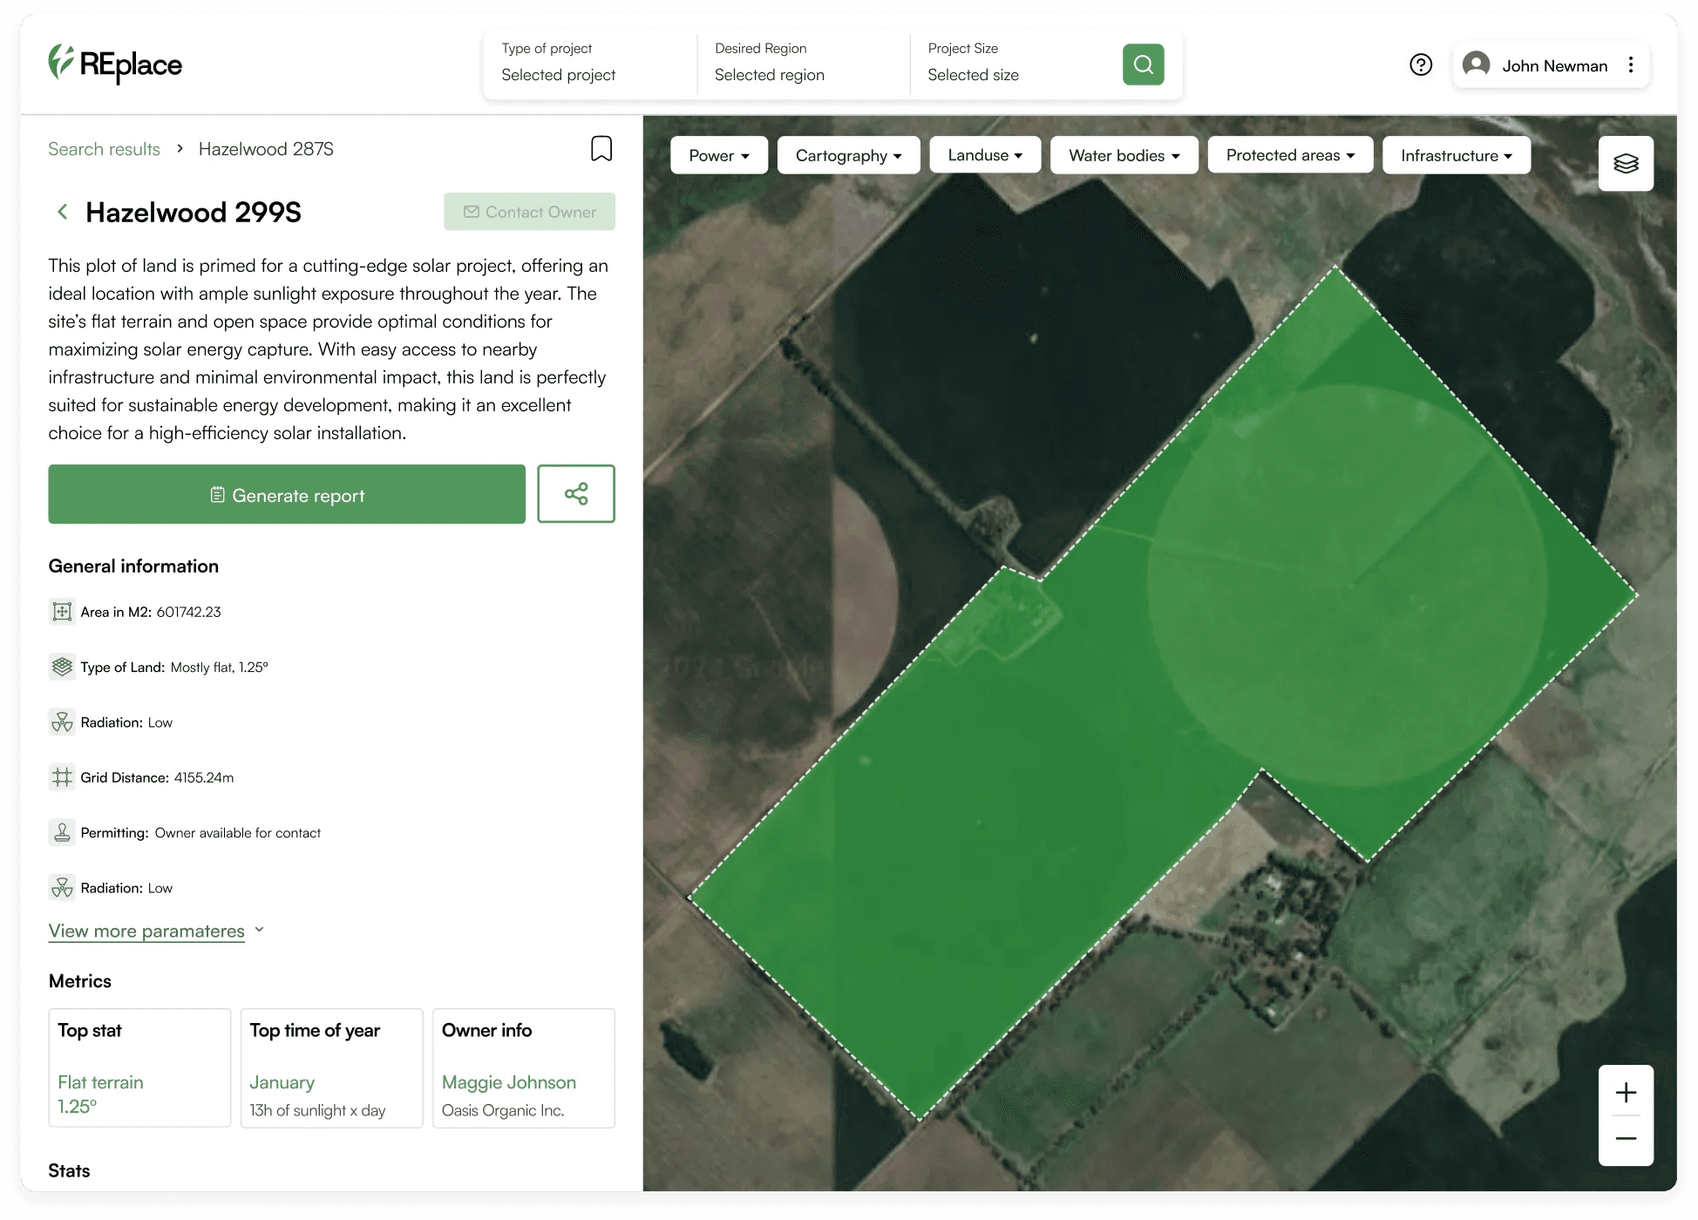This screenshot has height=1220, width=1698.
Task: Open the Cartography filter menu
Action: [847, 155]
